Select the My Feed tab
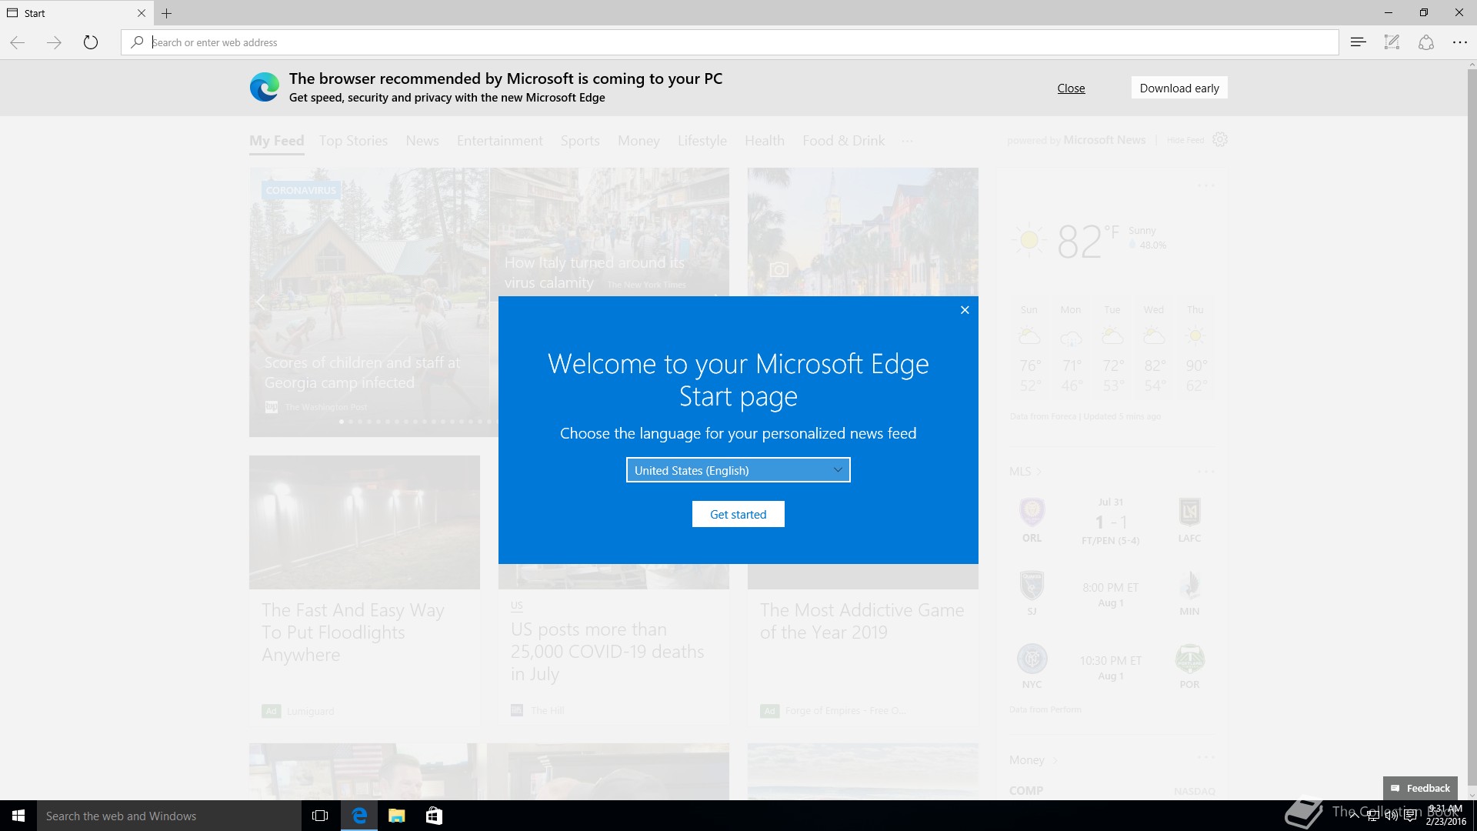1477x831 pixels. tap(277, 141)
